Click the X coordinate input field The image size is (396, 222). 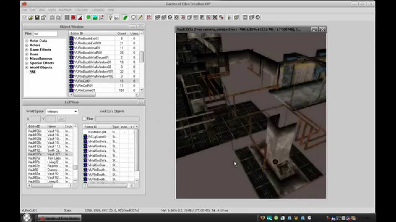coord(35,119)
